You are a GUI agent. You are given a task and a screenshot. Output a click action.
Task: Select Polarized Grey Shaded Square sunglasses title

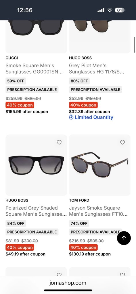[36, 211]
